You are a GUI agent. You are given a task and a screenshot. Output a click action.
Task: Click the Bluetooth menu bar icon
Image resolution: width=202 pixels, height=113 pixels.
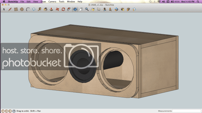tap(155, 2)
